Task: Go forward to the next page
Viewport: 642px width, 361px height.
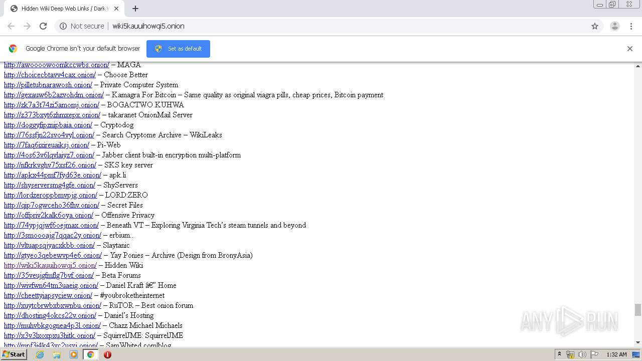Action: coord(27,26)
